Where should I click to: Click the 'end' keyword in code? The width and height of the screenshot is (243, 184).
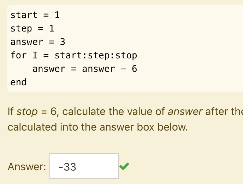(x=18, y=82)
